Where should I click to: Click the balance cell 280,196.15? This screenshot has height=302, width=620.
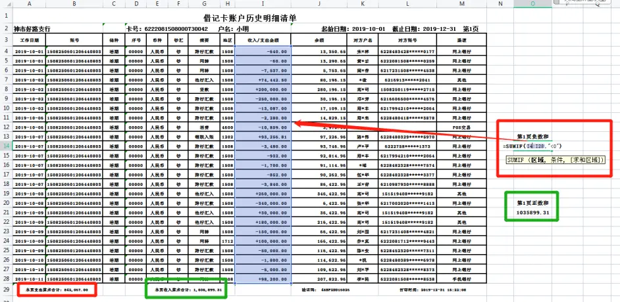tap(319, 89)
